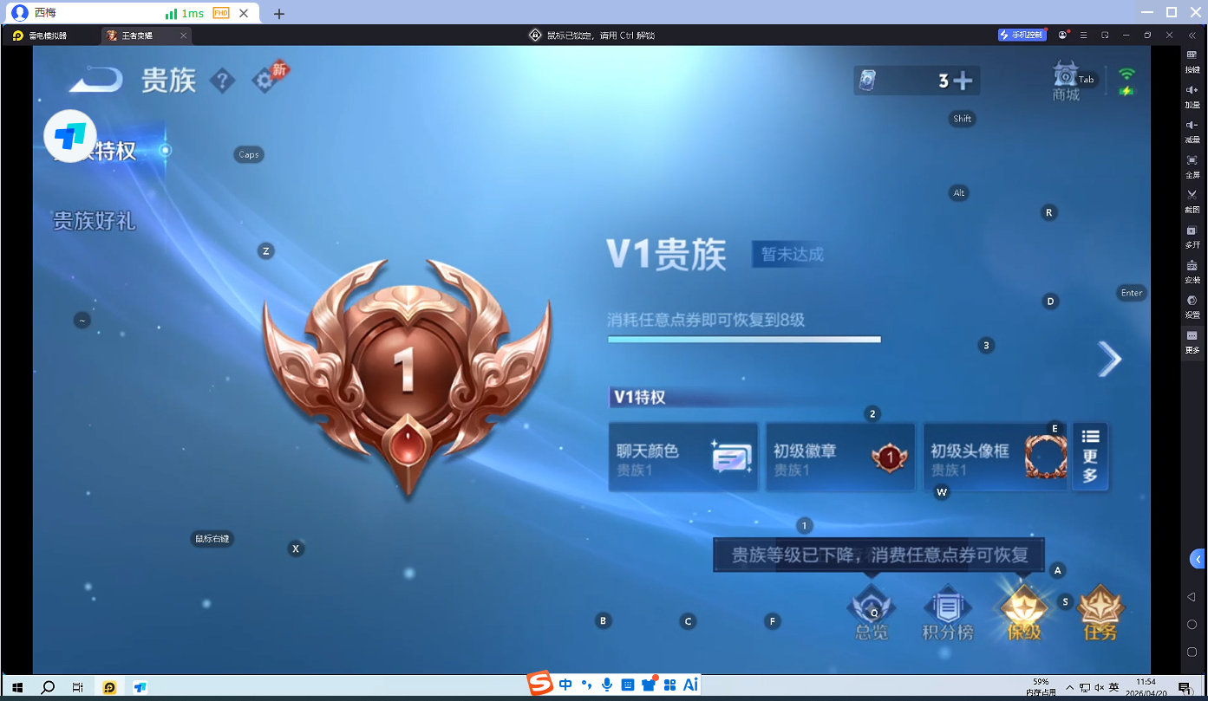The width and height of the screenshot is (1208, 701).
Task: Select the 贵族好礼 tab
Action: [x=95, y=221]
